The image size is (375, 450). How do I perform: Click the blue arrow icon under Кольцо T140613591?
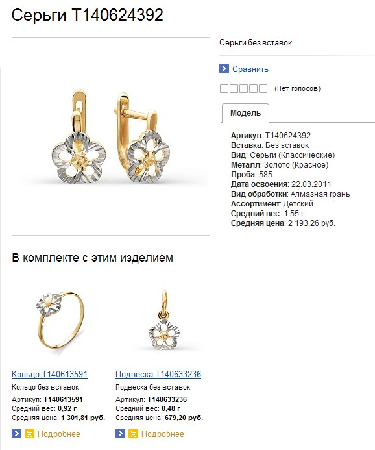pyautogui.click(x=16, y=433)
